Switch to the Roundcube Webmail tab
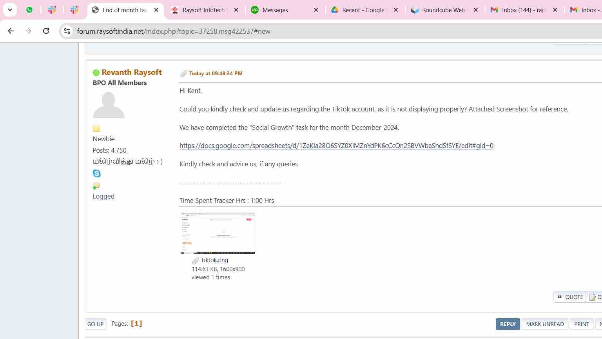The width and height of the screenshot is (602, 339). 444,10
